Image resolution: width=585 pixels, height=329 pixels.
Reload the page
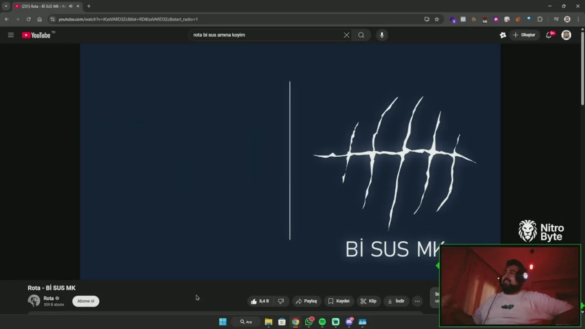click(x=28, y=19)
